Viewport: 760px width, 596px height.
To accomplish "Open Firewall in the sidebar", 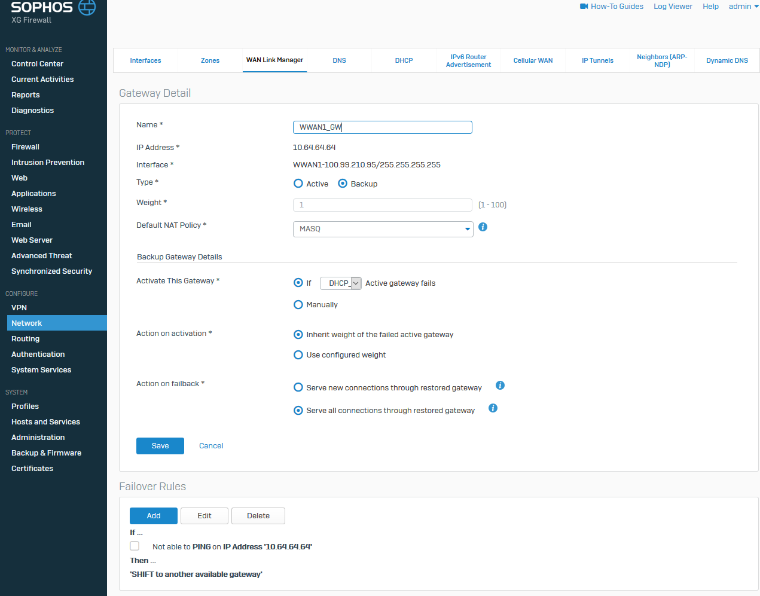I will [x=25, y=147].
